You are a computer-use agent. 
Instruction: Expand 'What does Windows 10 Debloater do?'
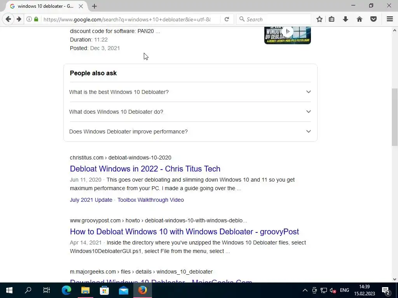[x=190, y=112]
